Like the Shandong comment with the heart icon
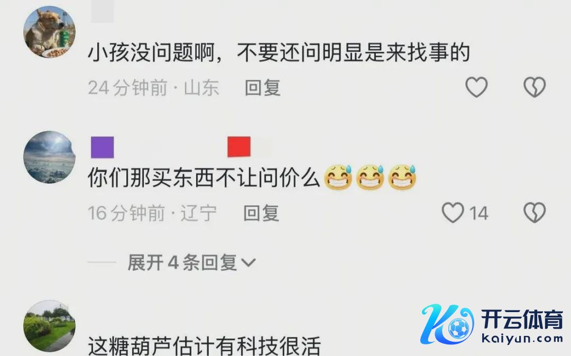The image size is (571, 356). tap(476, 87)
